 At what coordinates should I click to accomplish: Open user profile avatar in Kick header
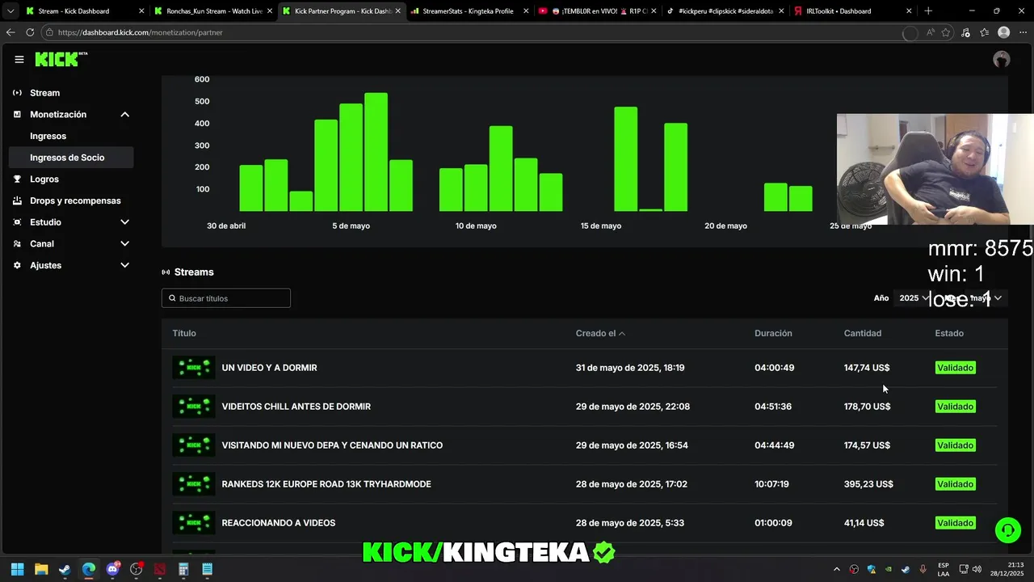pyautogui.click(x=1002, y=59)
